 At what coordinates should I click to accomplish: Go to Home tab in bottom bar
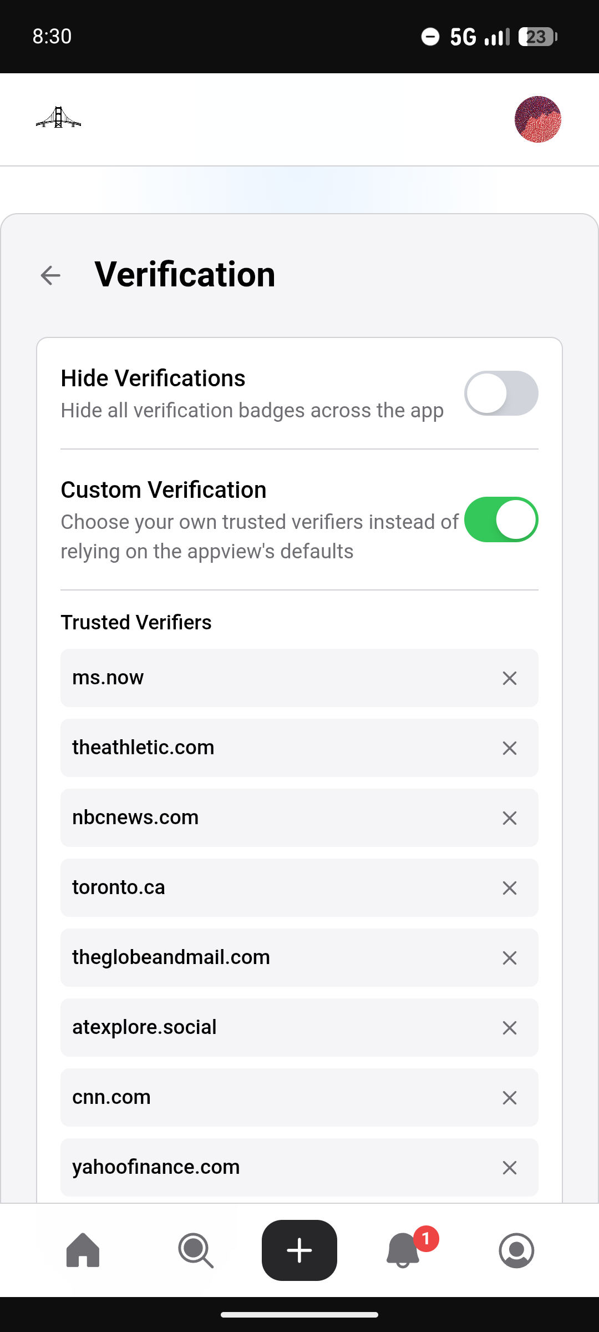pyautogui.click(x=83, y=1250)
